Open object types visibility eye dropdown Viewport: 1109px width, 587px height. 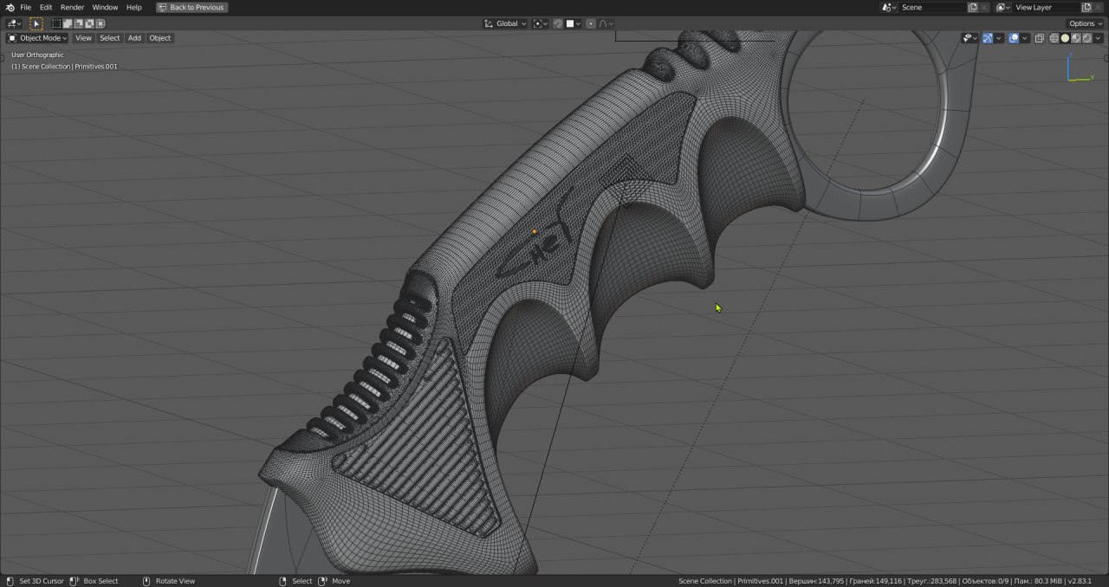pyautogui.click(x=970, y=38)
